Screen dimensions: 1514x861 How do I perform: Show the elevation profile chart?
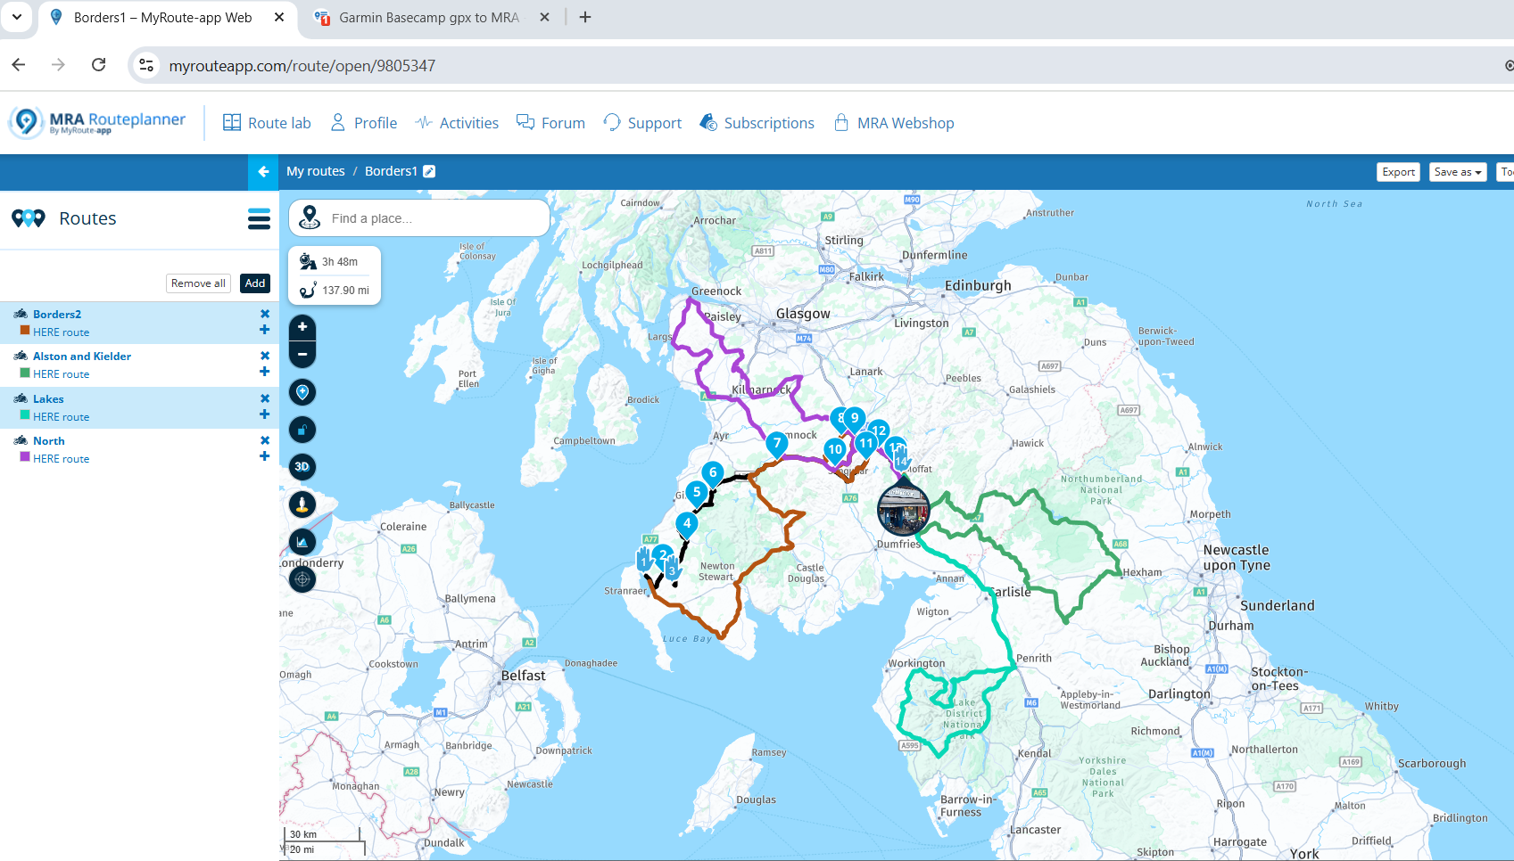pos(302,542)
